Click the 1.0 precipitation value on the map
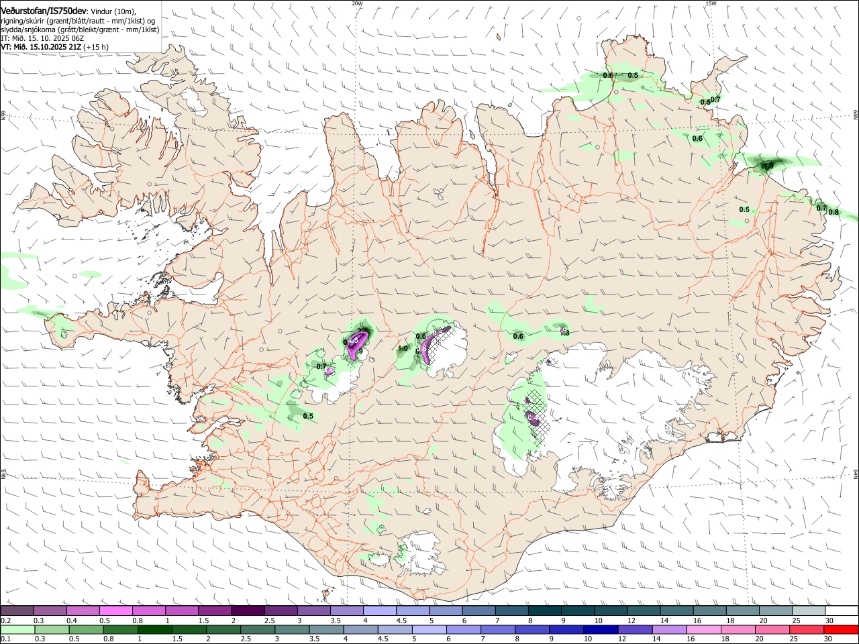 [403, 348]
